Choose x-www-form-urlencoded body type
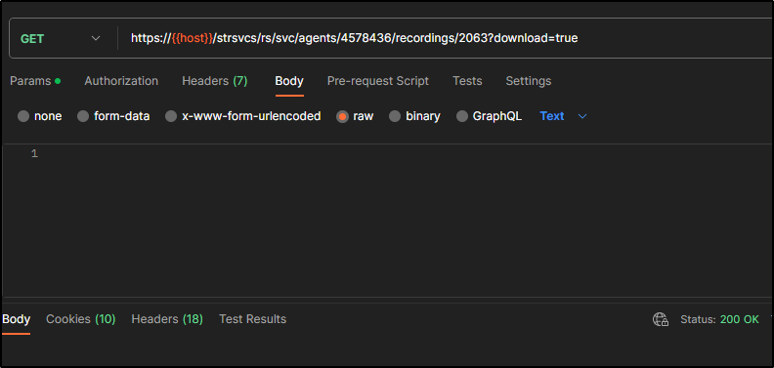Viewport: 774px width, 368px height. pyautogui.click(x=171, y=116)
